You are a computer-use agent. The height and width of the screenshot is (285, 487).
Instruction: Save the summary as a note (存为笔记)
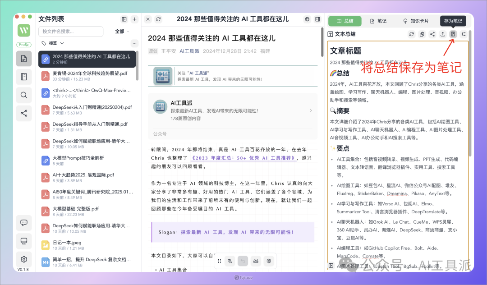click(453, 34)
